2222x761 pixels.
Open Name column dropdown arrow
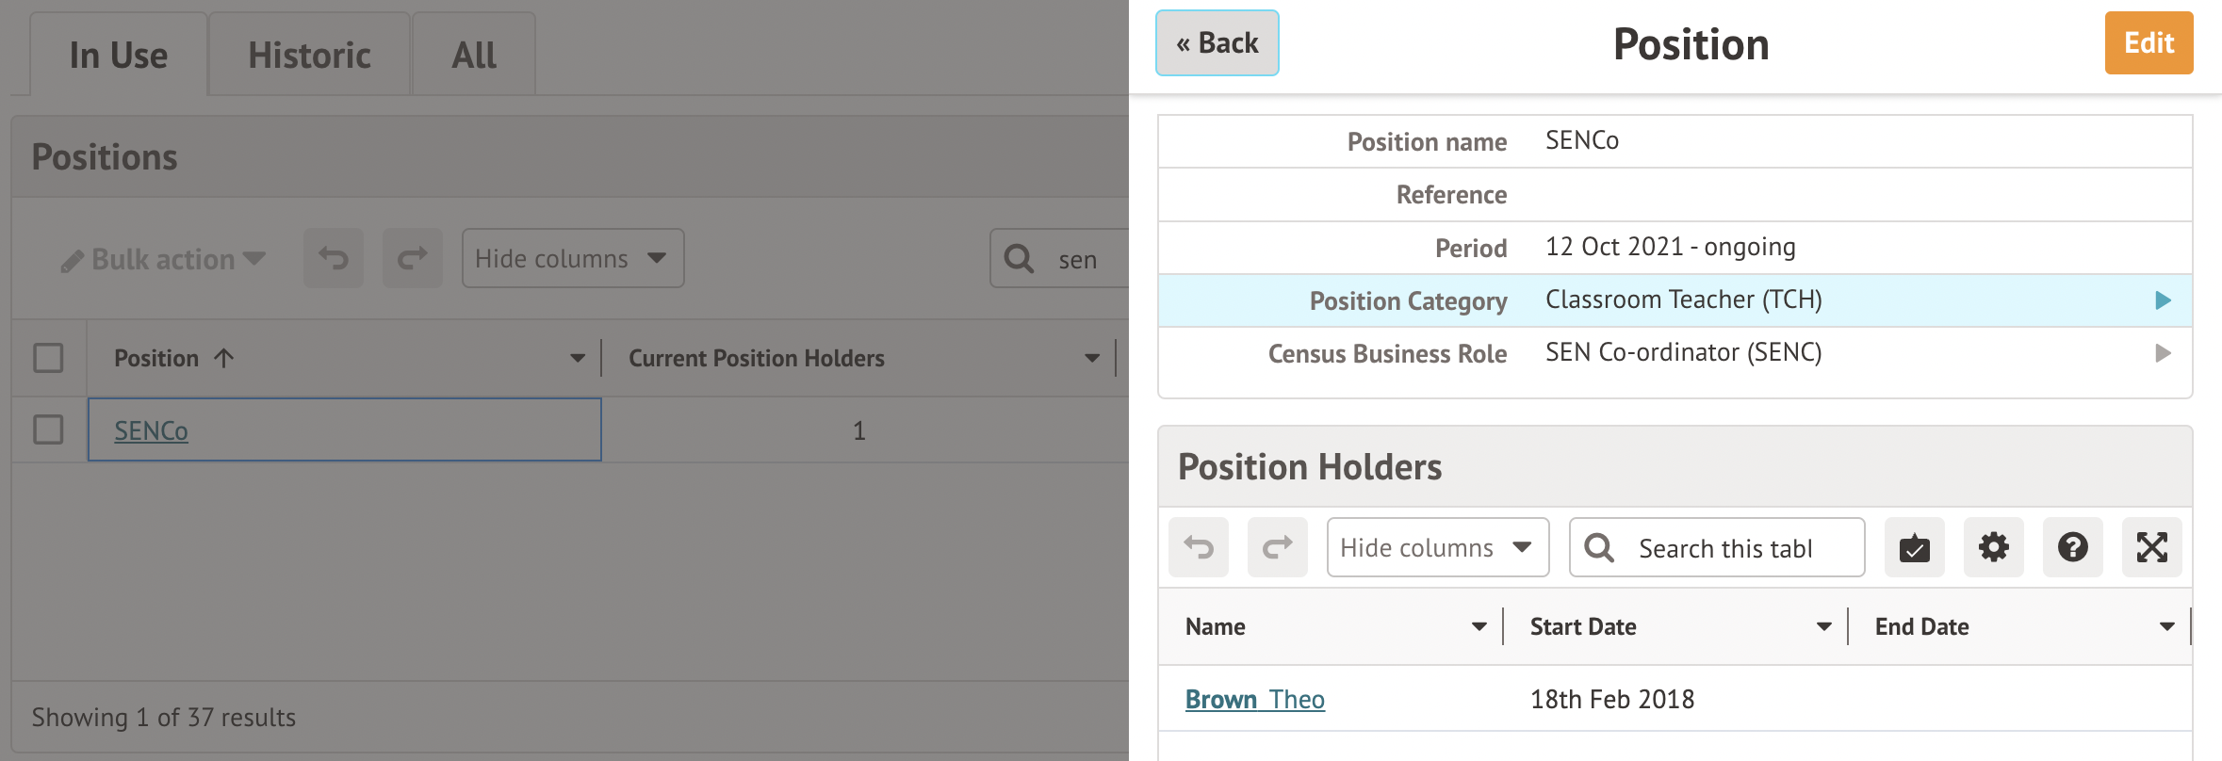pyautogui.click(x=1479, y=626)
